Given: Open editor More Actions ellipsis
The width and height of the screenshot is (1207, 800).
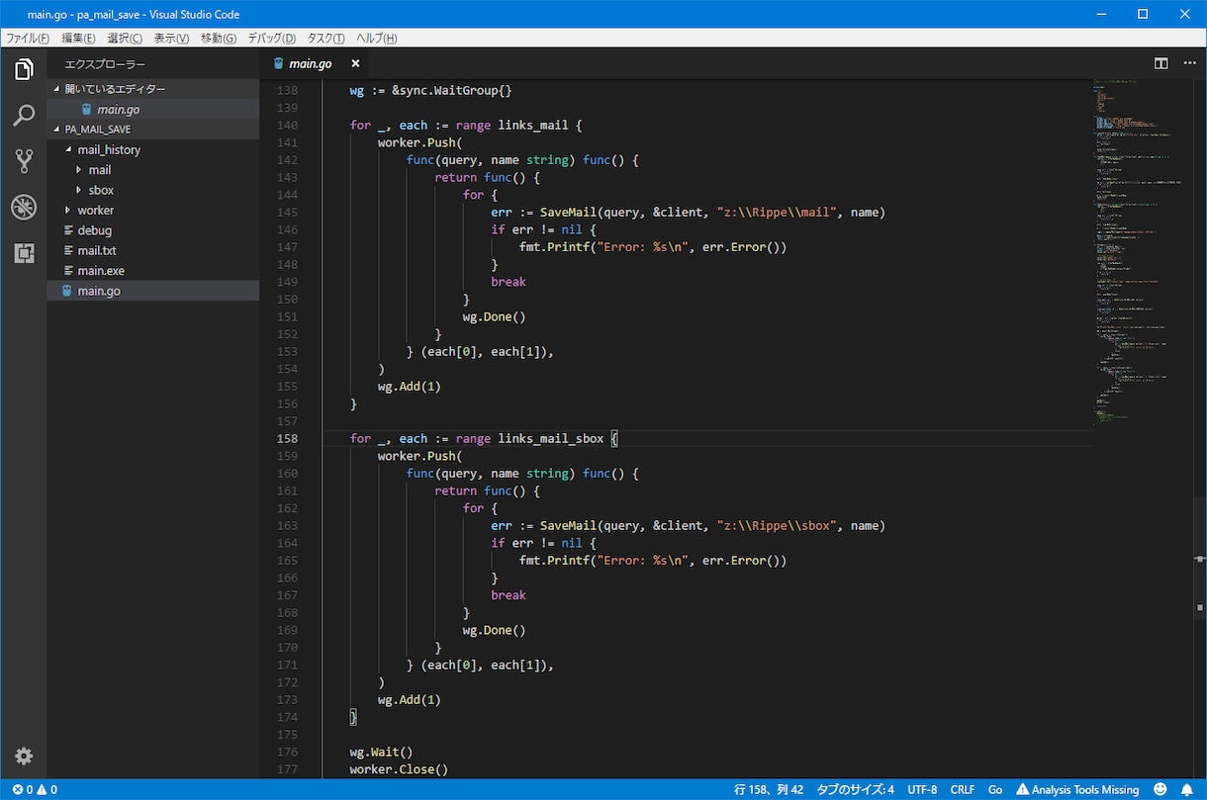Looking at the screenshot, I should click(x=1187, y=63).
